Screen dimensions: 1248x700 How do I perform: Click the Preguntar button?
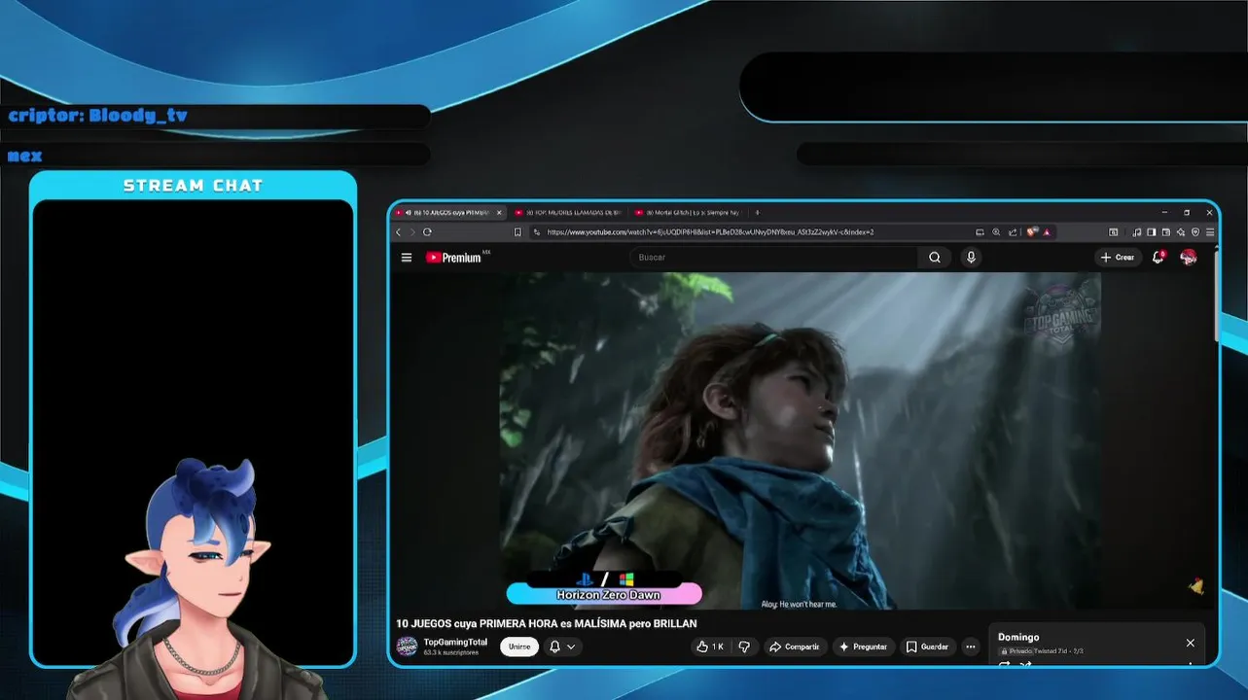[x=863, y=647]
